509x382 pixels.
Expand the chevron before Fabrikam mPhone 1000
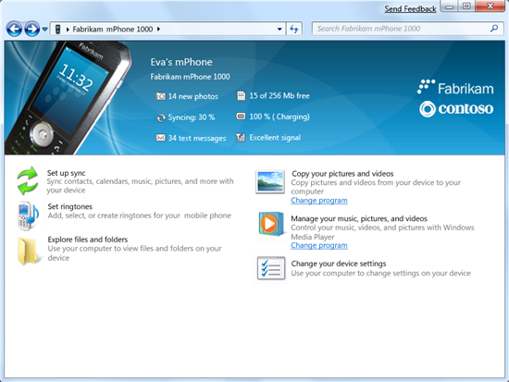(x=68, y=30)
